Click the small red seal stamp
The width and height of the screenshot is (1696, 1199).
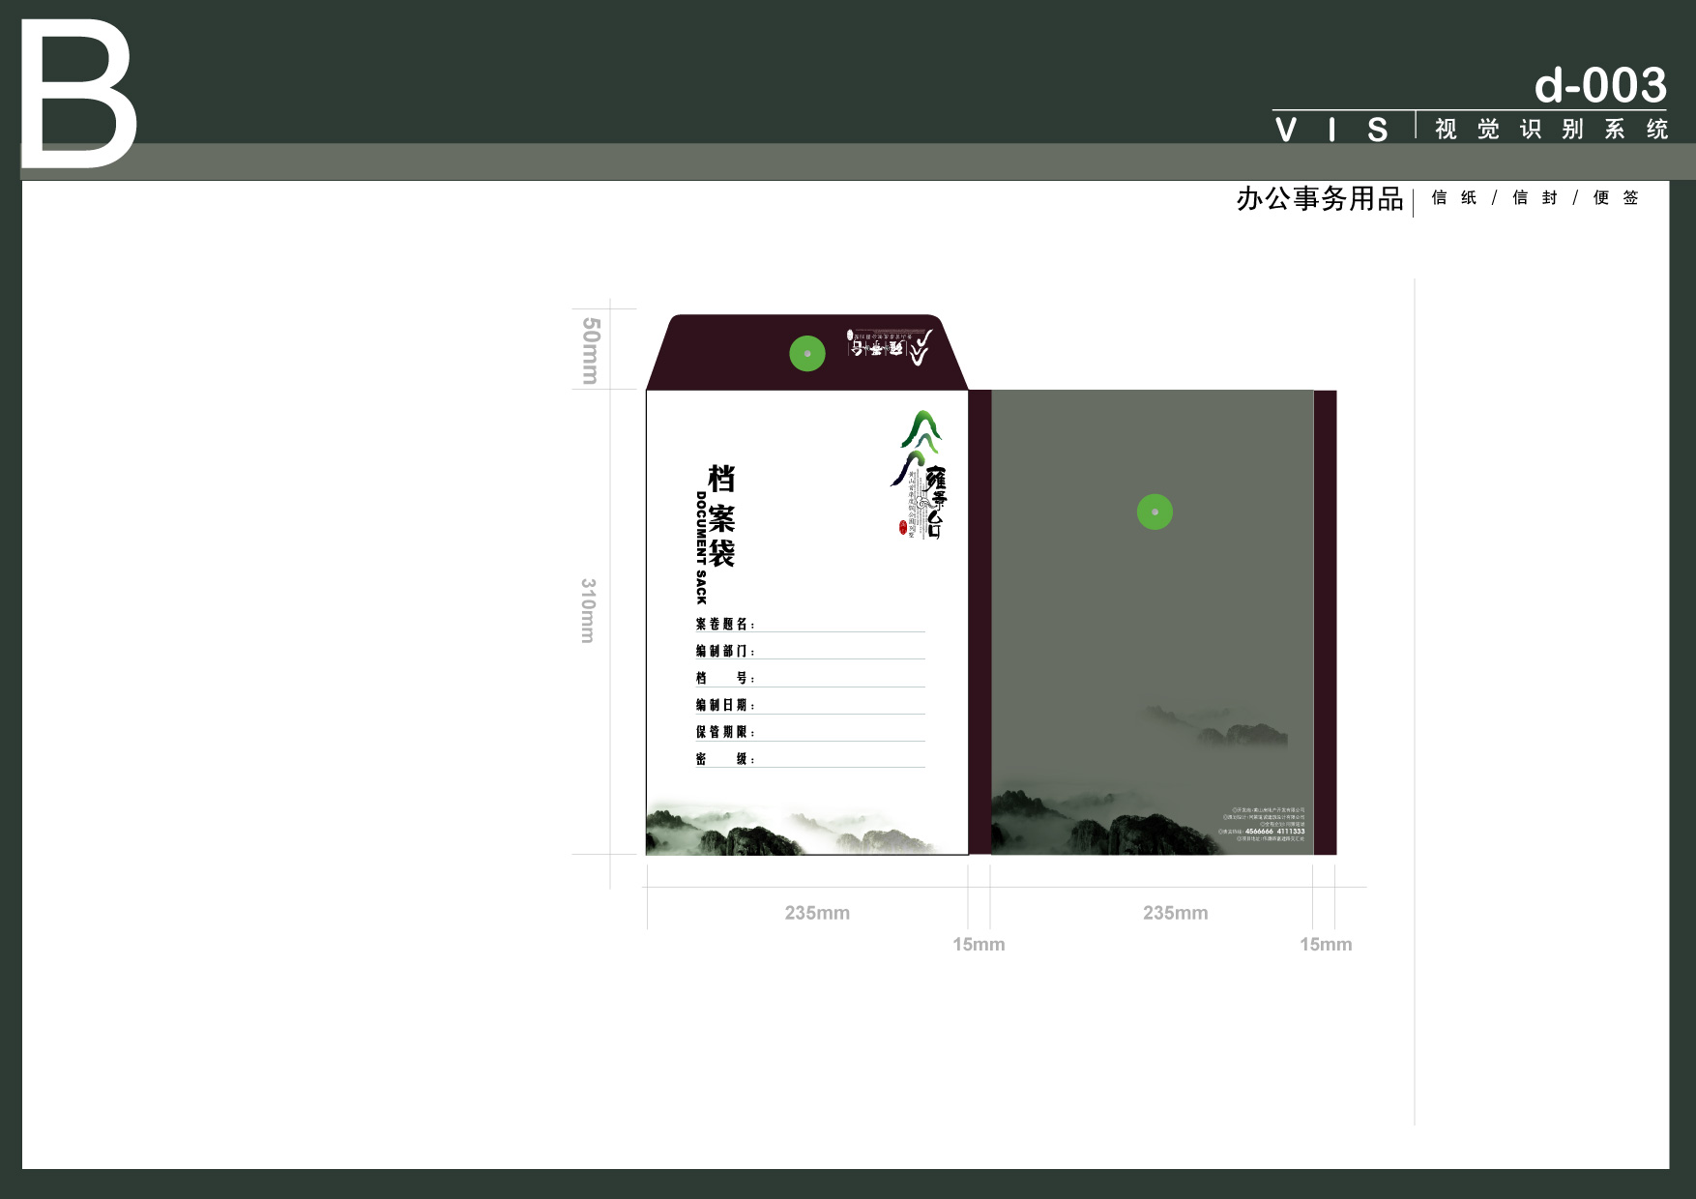[x=903, y=527]
